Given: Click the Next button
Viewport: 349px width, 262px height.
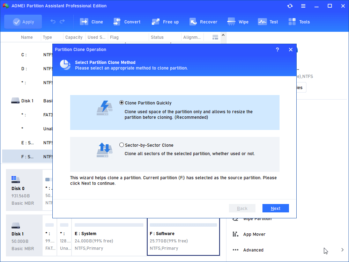Looking at the screenshot, I should tap(276, 208).
